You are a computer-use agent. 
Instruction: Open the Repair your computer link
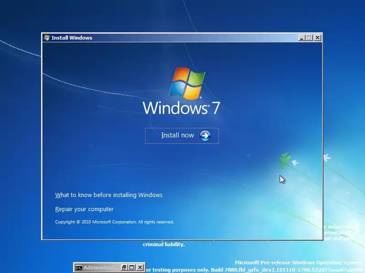[x=84, y=209]
